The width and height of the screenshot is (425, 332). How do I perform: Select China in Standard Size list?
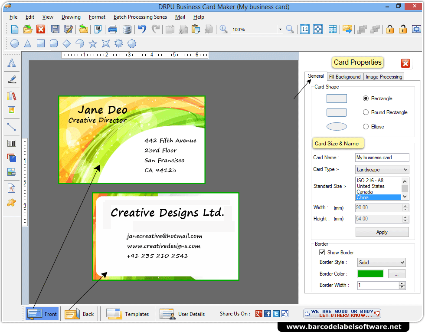point(378,197)
